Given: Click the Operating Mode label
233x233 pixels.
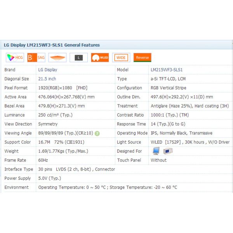Looking at the screenshot, I should (x=132, y=133).
